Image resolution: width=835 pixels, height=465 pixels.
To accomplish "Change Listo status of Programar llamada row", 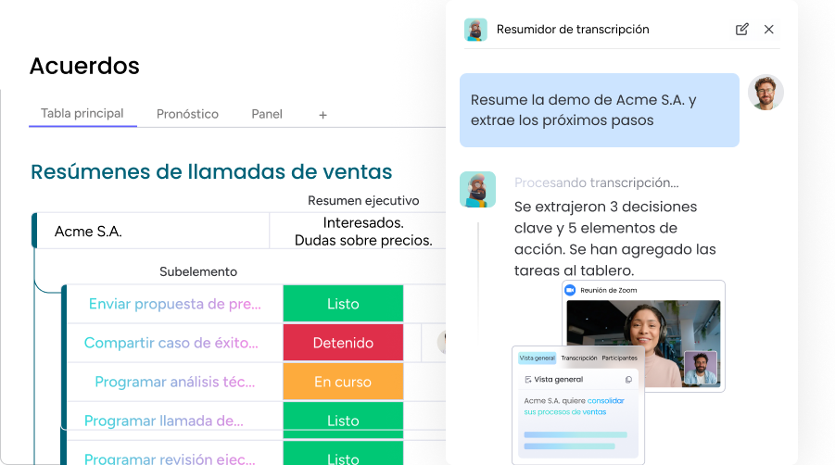I will pyautogui.click(x=343, y=421).
